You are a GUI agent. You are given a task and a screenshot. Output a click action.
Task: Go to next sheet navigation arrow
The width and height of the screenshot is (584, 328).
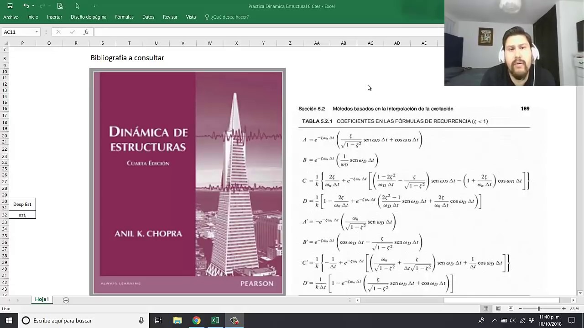point(18,300)
